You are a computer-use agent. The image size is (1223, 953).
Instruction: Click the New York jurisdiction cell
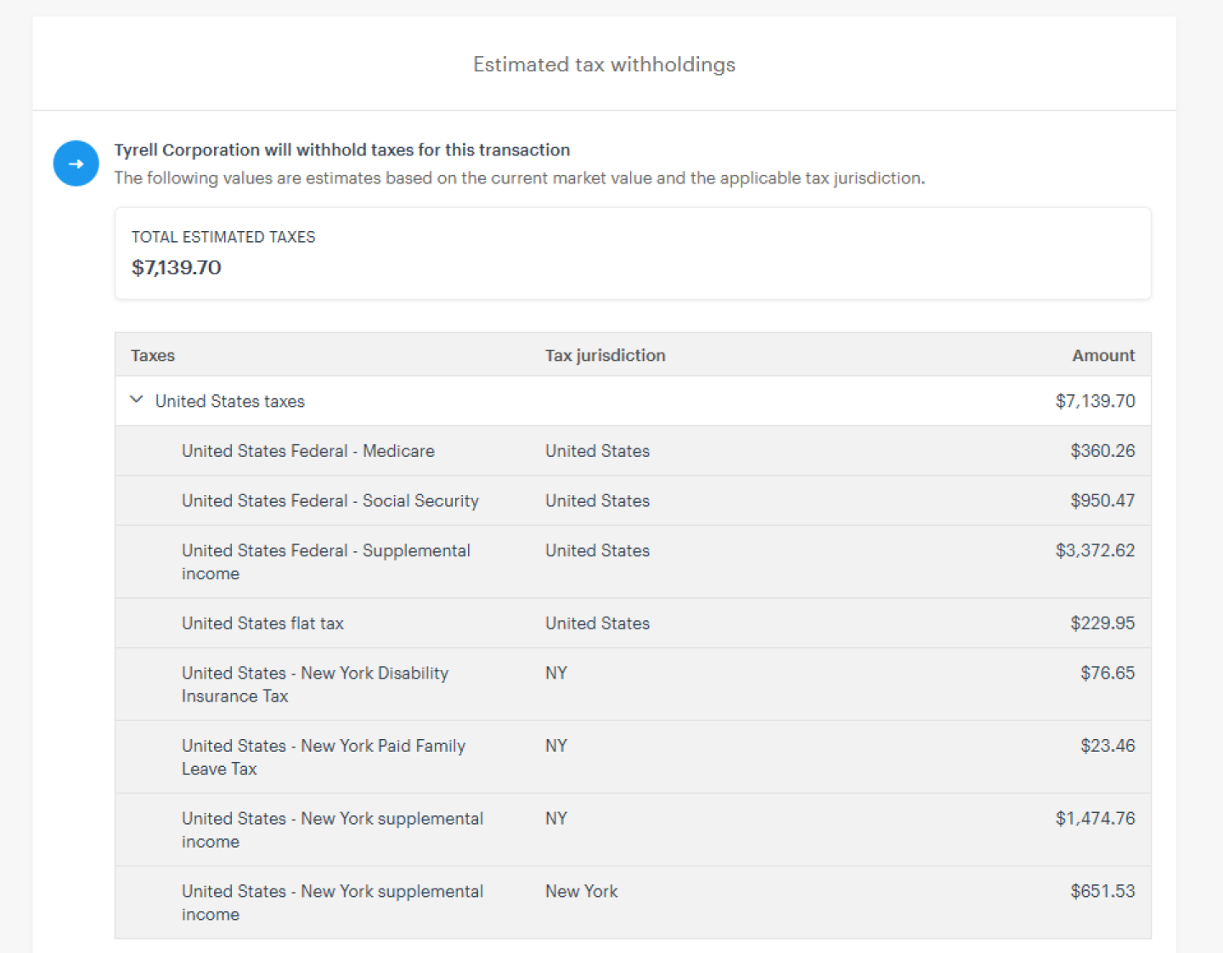click(582, 891)
